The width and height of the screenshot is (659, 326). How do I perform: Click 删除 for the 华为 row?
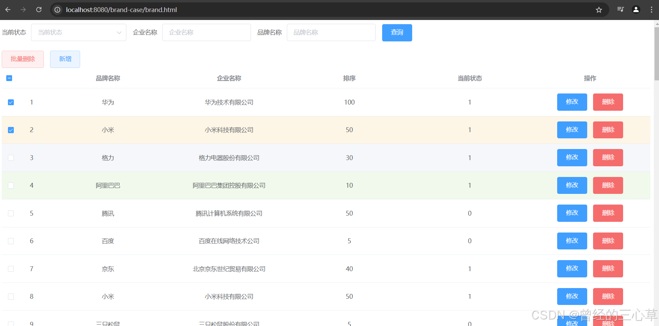click(x=608, y=102)
